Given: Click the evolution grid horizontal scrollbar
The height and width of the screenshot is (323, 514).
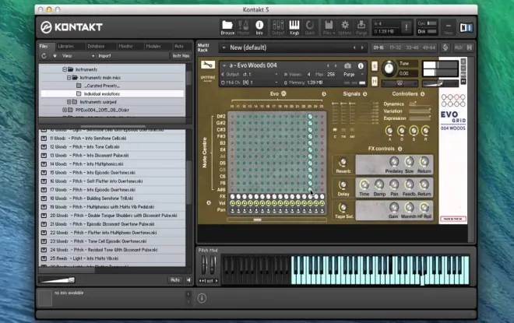Looking at the screenshot, I should 277,219.
